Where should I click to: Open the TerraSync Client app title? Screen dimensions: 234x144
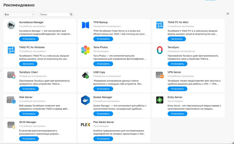[x=28, y=72]
